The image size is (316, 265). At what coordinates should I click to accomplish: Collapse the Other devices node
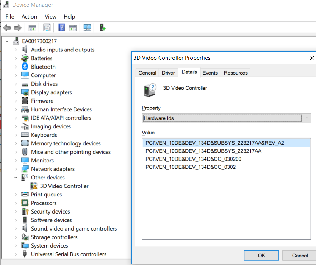click(x=16, y=178)
